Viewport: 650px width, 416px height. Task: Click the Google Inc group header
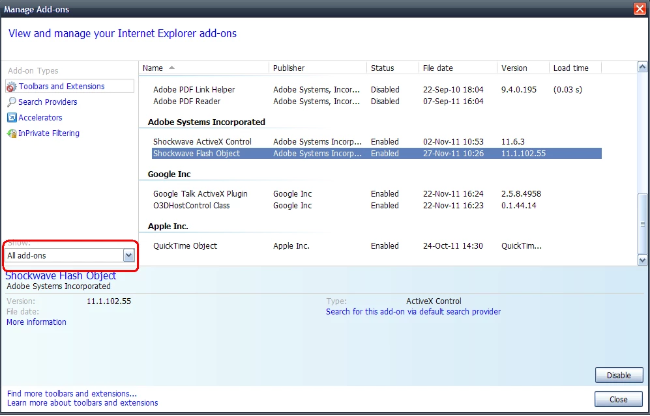coord(169,174)
